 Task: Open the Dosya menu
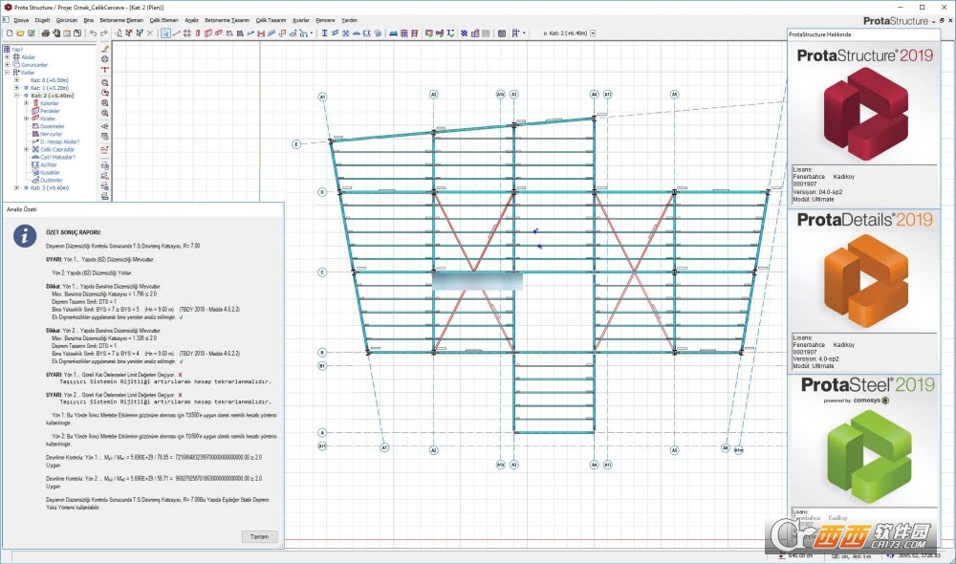(21, 20)
